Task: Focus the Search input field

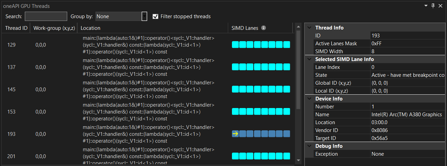Action: point(46,16)
